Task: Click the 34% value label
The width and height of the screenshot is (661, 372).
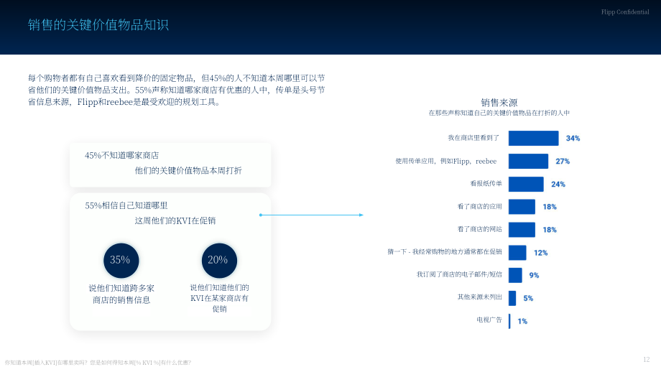Action: pyautogui.click(x=573, y=138)
